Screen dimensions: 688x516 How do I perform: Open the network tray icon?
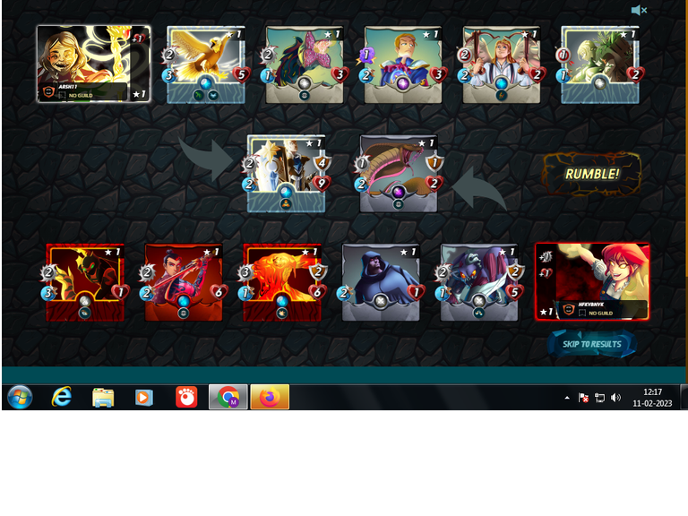(x=599, y=398)
